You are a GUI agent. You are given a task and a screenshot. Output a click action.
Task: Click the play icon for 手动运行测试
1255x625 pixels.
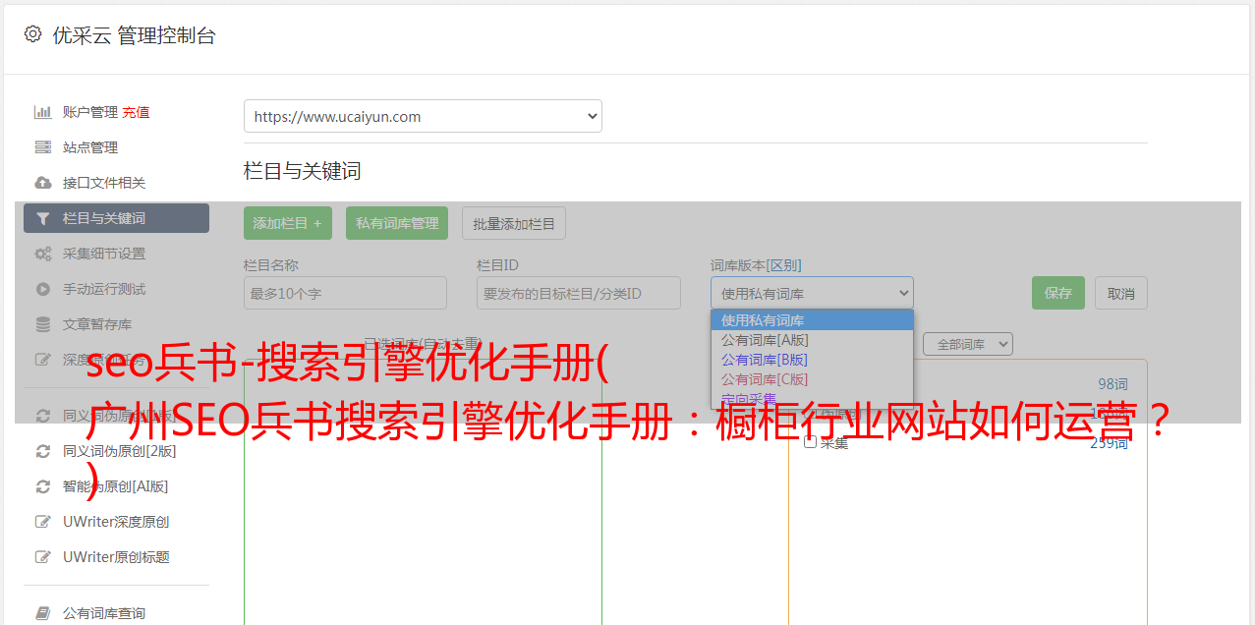point(43,289)
